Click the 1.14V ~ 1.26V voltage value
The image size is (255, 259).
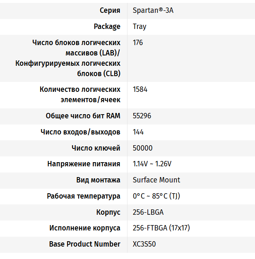[152, 164]
